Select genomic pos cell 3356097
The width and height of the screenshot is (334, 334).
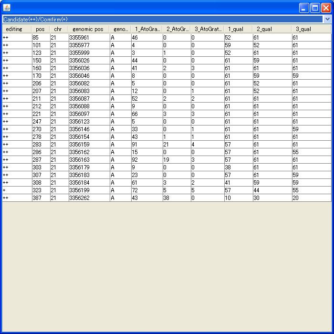tap(89, 114)
